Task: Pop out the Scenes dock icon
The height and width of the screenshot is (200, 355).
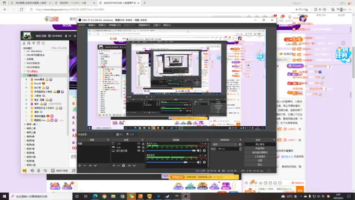Action: point(108,140)
